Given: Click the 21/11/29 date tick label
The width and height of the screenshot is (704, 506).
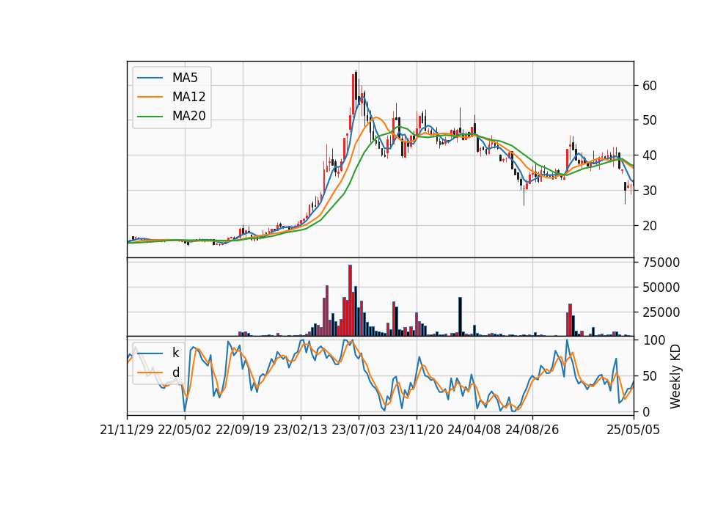Looking at the screenshot, I should pos(127,430).
